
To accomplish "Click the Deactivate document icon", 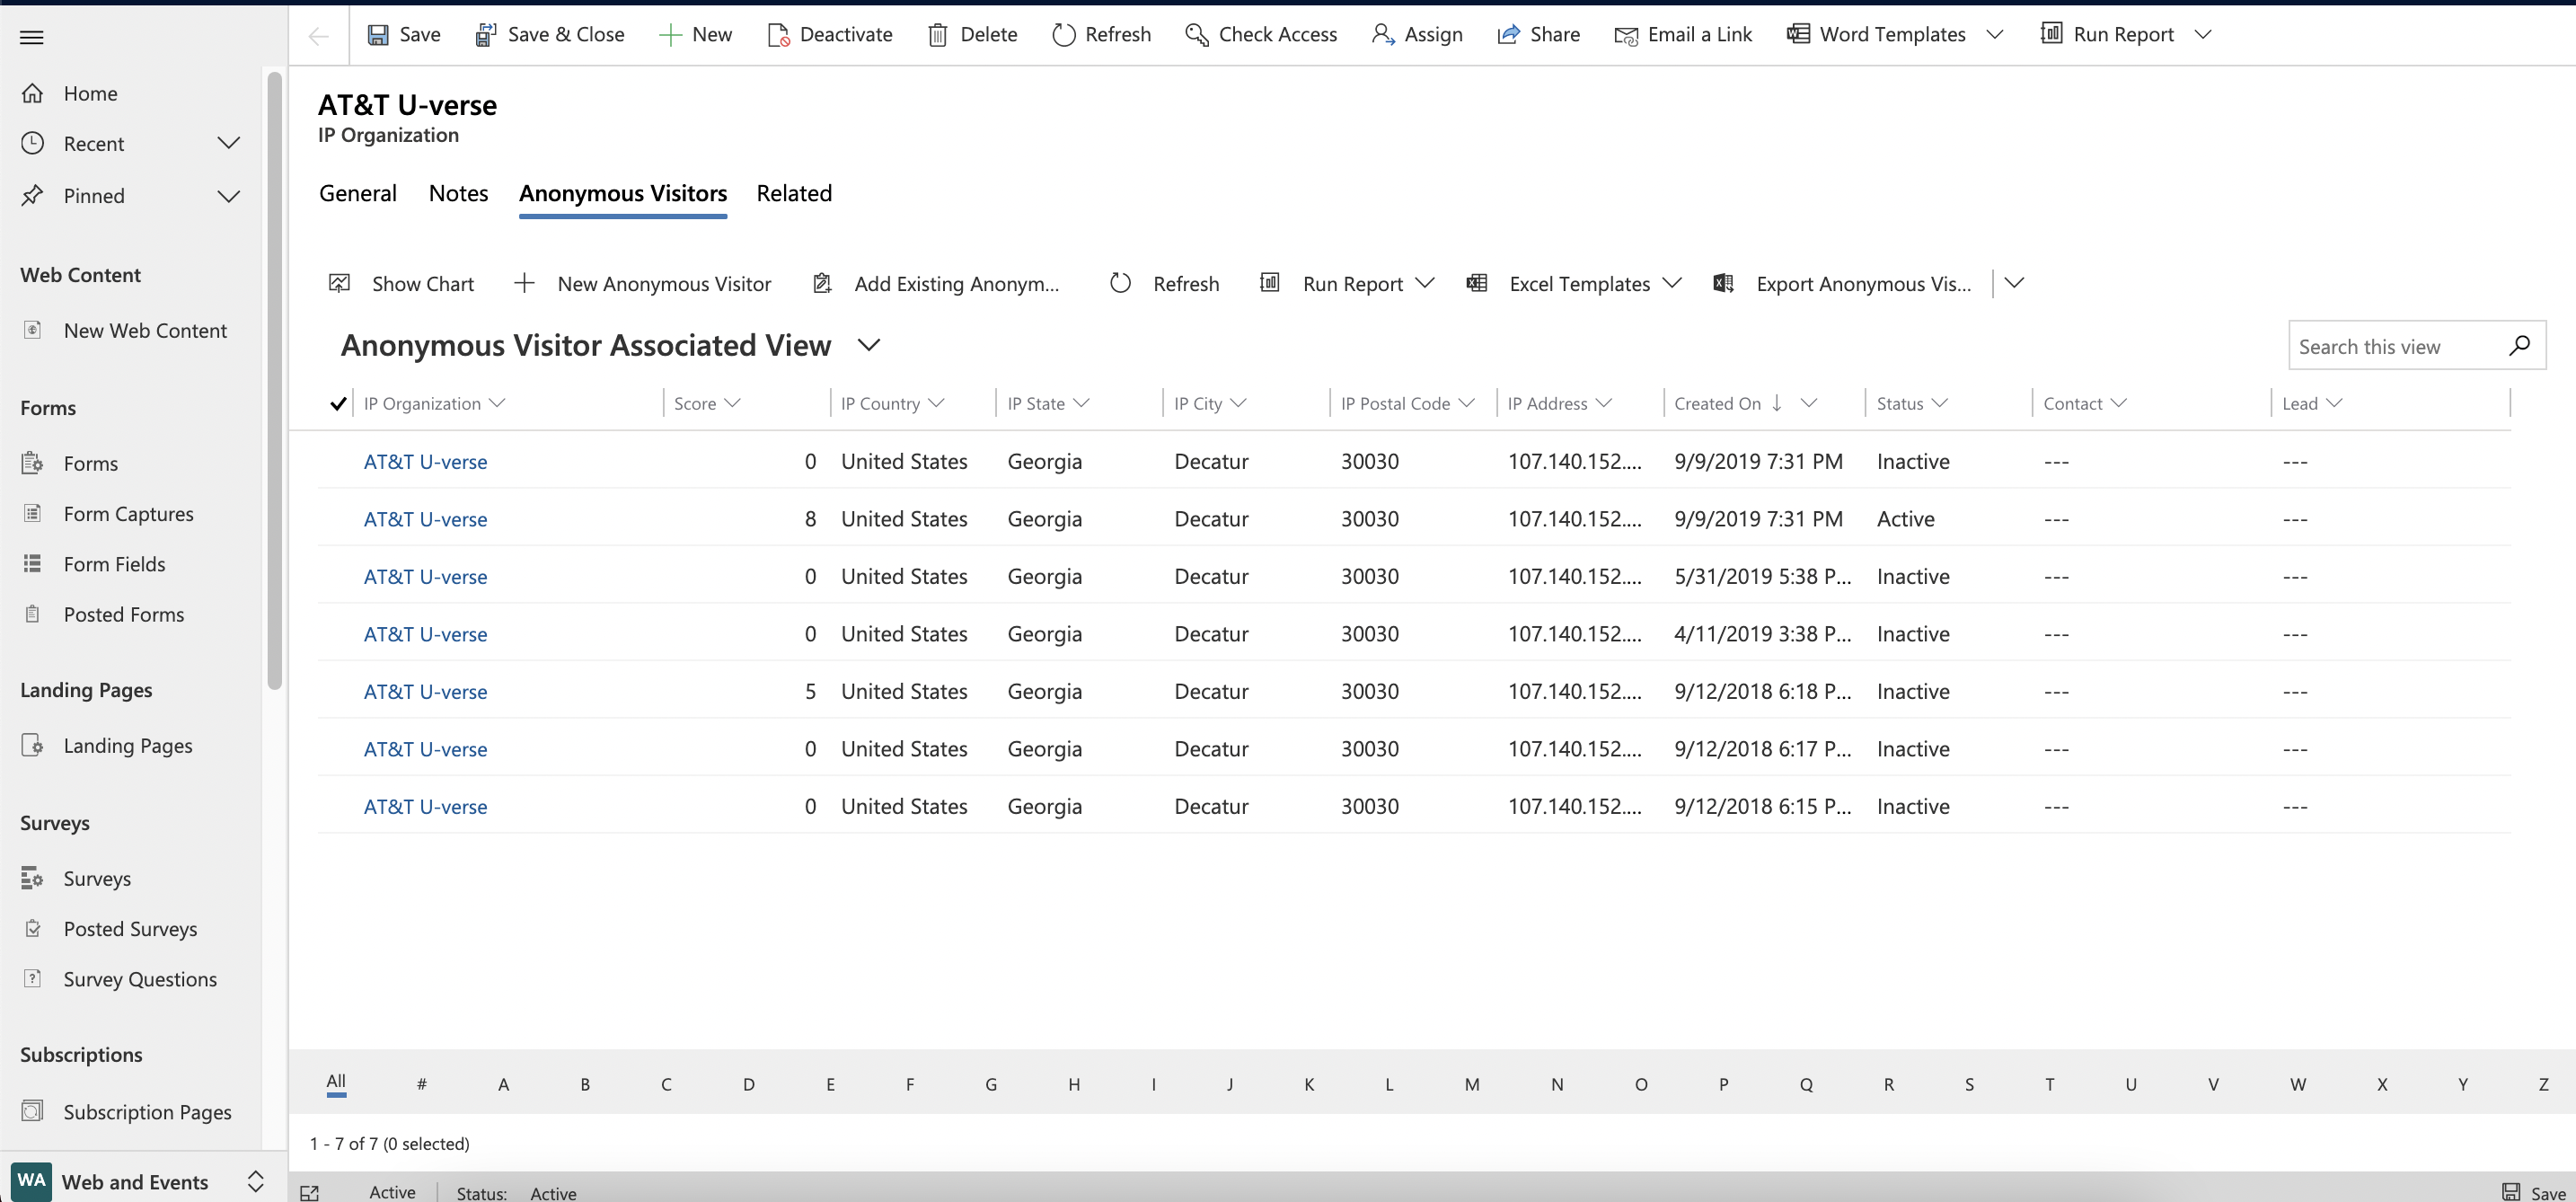I will 778,35.
